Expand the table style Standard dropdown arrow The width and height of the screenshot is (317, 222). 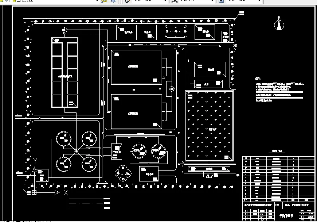pos(259,1)
